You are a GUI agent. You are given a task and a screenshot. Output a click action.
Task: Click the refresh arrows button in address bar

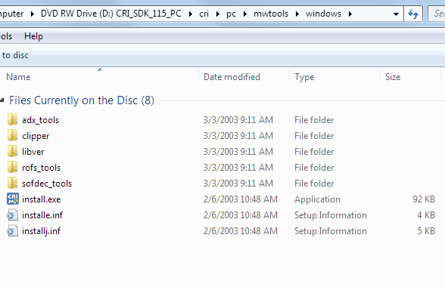click(413, 14)
